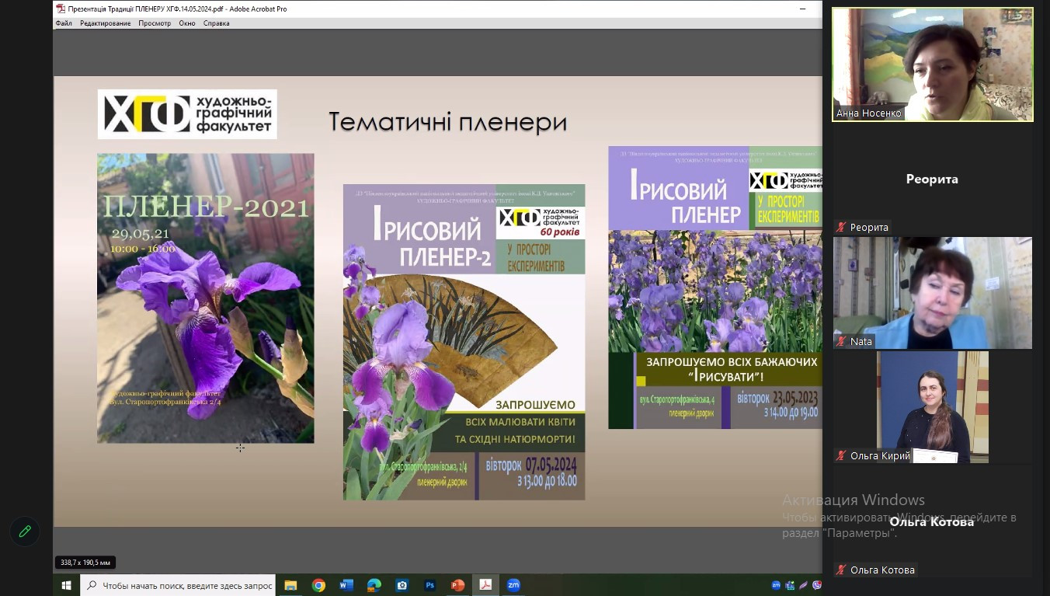Select Nata's video tile
This screenshot has width=1050, height=596.
pyautogui.click(x=933, y=293)
